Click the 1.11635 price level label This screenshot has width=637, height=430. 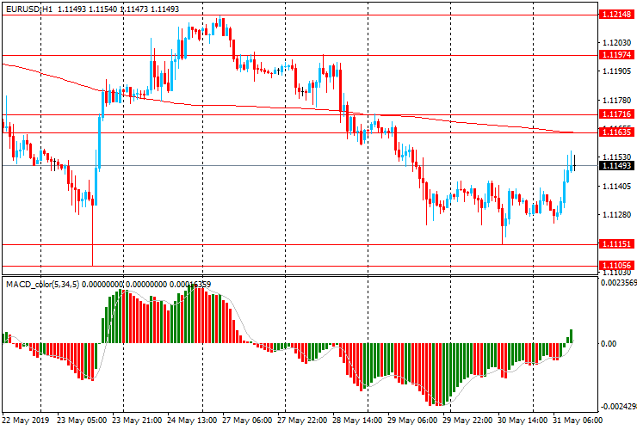pyautogui.click(x=616, y=132)
